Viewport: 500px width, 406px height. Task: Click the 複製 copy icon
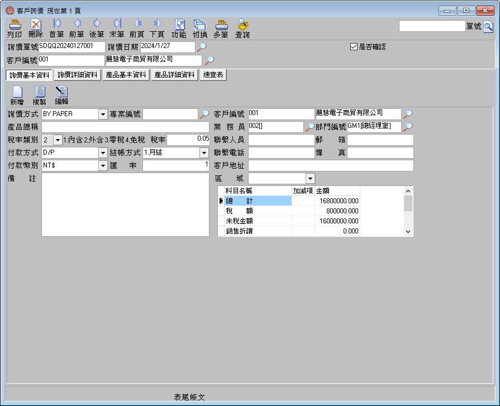[39, 95]
